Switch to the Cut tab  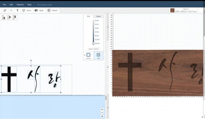pyautogui.click(x=88, y=16)
